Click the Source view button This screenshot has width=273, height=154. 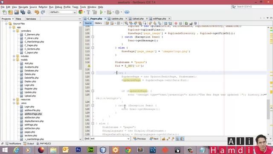click(x=88, y=23)
